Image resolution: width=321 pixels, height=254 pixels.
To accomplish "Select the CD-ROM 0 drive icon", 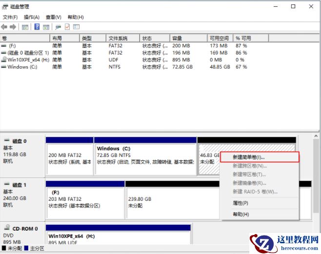I will [x=7, y=227].
